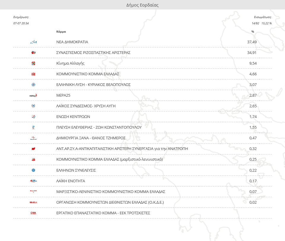
Task: Click the ΣΥΡΙΖΑ party logo icon
Action: click(x=34, y=53)
